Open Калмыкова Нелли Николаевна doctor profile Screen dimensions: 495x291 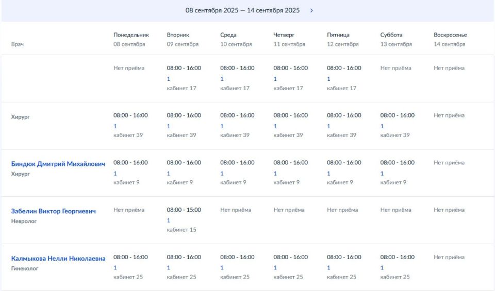(x=58, y=259)
